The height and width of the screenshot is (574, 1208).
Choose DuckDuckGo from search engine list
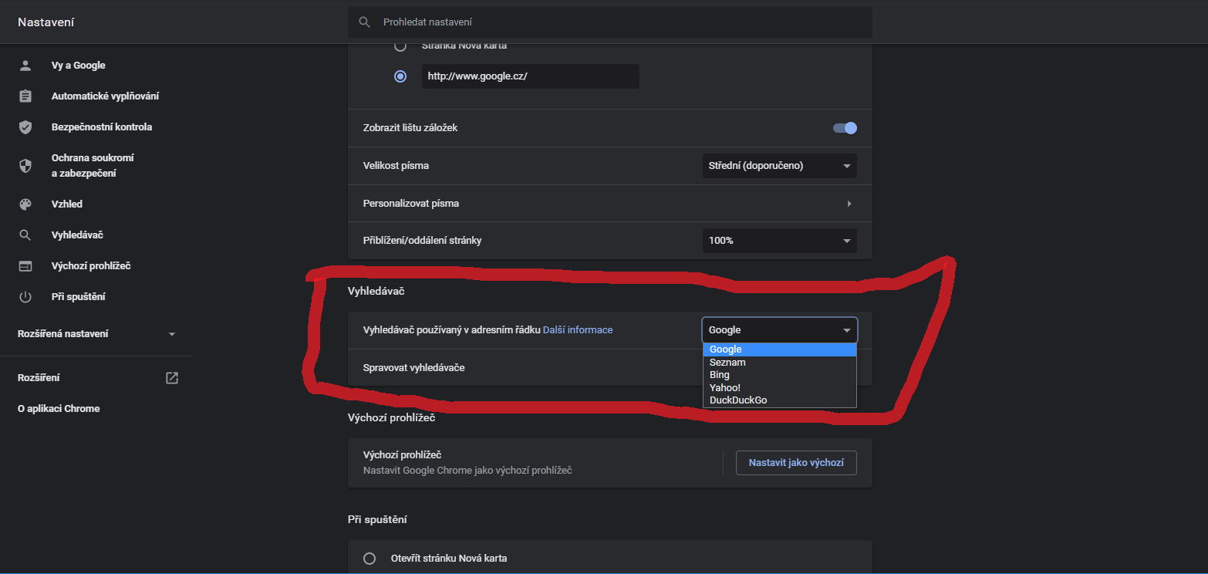(x=738, y=400)
